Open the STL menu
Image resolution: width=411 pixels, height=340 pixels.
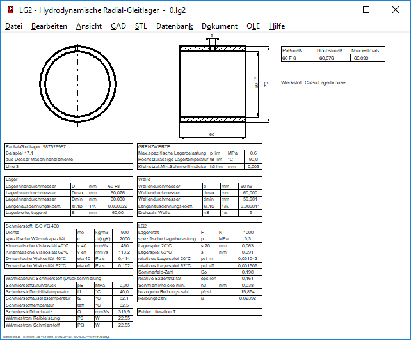click(141, 26)
